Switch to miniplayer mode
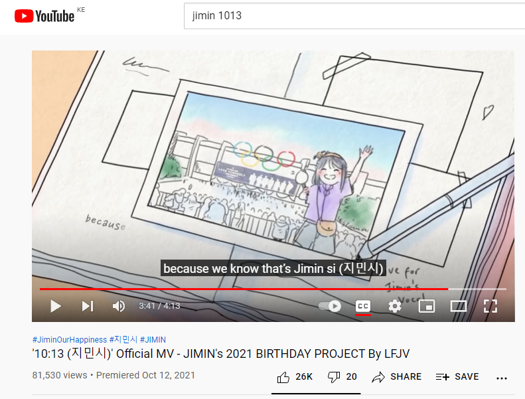This screenshot has height=399, width=525. pos(427,306)
